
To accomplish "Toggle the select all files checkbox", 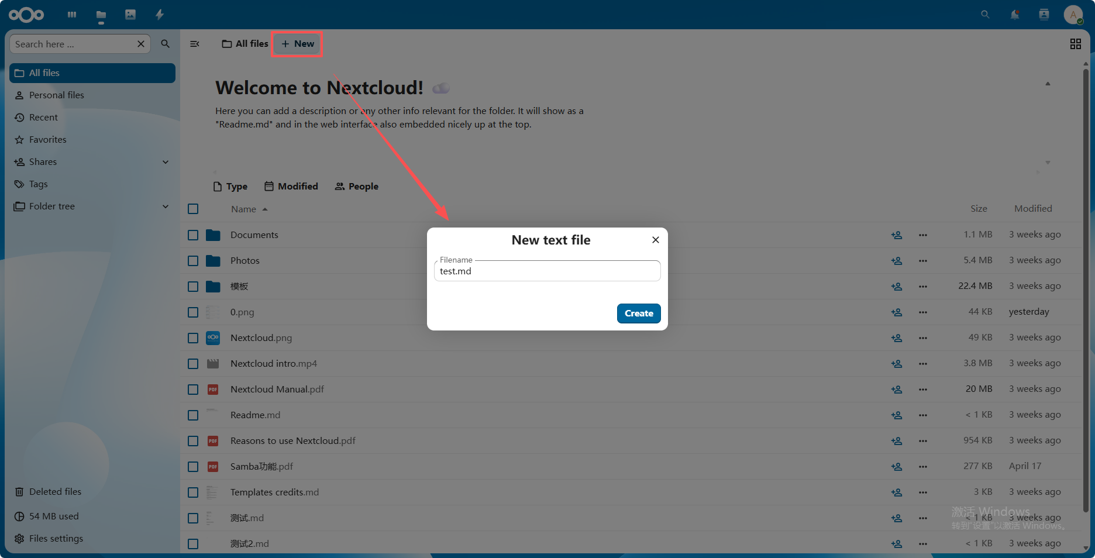I will point(193,209).
